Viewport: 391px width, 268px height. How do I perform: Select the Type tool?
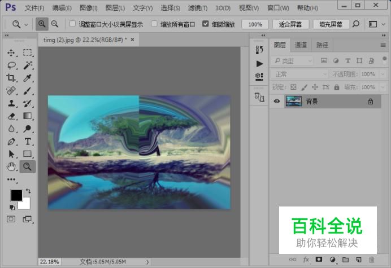(28, 142)
